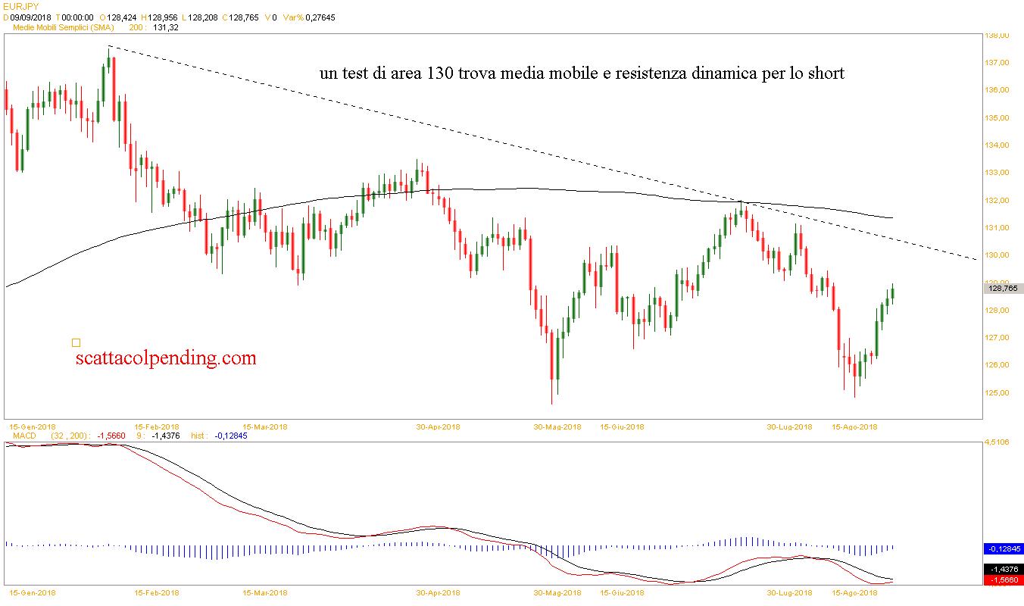Select the 15-Ago-2018 date on the bottom MACD axis
This screenshot has width=1024, height=606.
tap(854, 593)
